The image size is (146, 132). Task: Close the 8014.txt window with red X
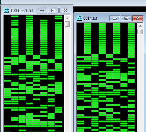tap(137, 18)
